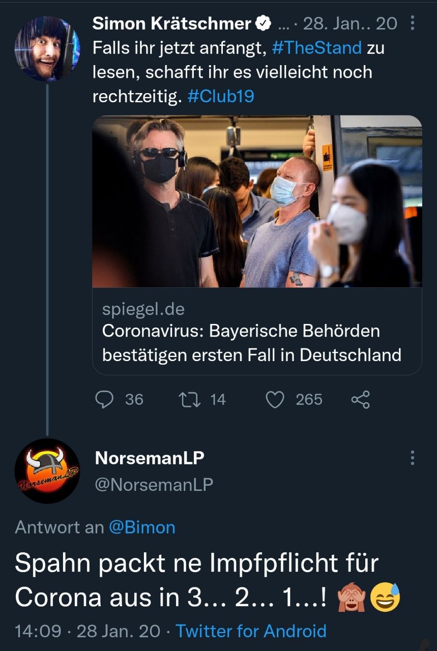Tap the verified badge beside Simon Krätschmer
This screenshot has width=437, height=651.
[263, 23]
